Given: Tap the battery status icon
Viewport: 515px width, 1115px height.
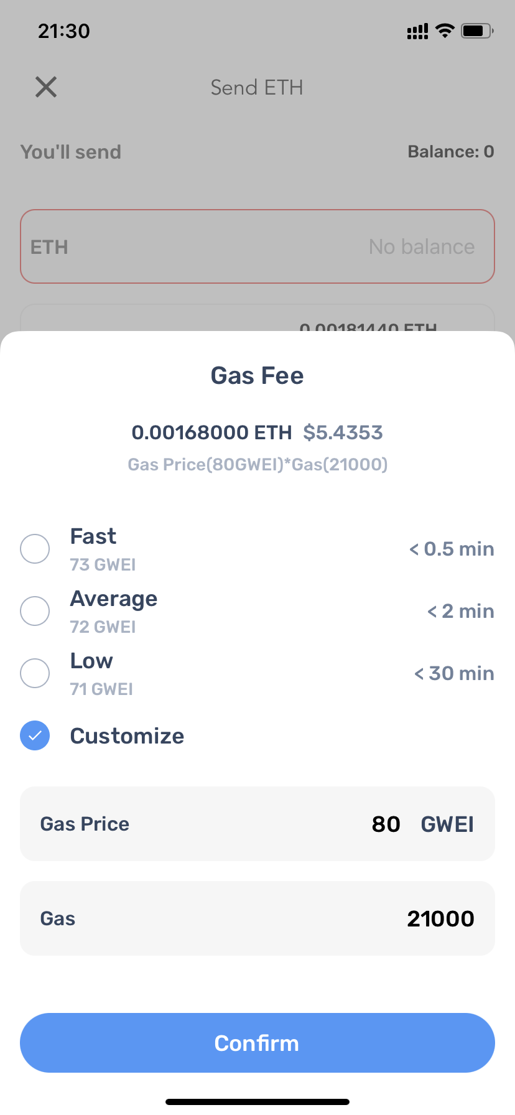Looking at the screenshot, I should click(x=476, y=30).
